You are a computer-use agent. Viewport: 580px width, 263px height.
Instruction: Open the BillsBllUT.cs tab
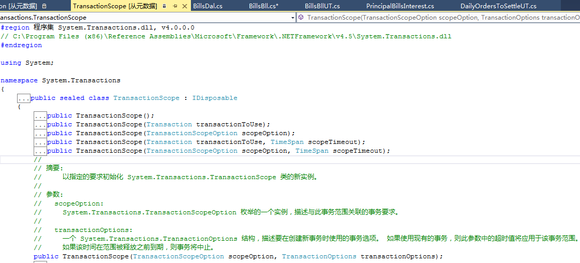[x=322, y=6]
